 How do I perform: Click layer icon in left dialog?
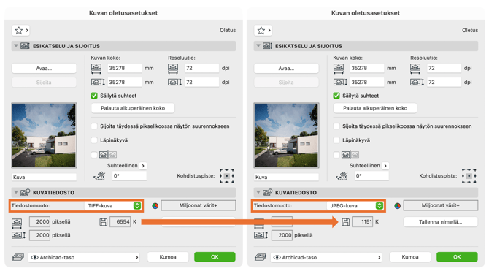coord(18,257)
